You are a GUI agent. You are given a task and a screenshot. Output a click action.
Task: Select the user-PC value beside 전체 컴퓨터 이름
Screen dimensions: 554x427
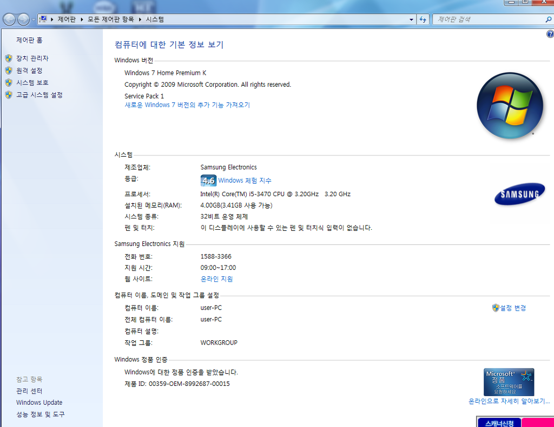(x=212, y=320)
